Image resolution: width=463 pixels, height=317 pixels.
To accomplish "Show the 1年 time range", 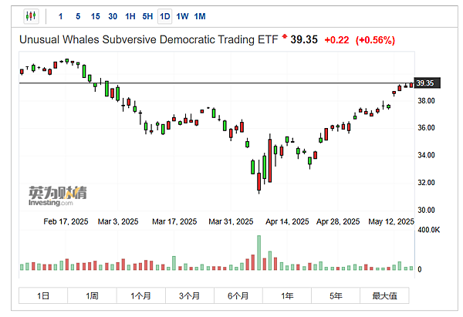I will pyautogui.click(x=287, y=295).
